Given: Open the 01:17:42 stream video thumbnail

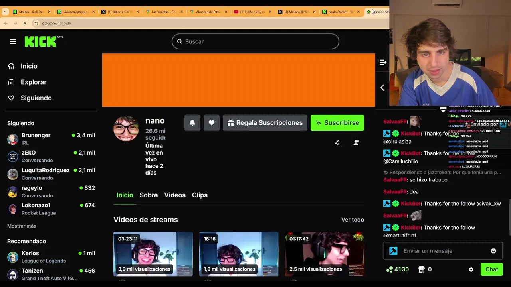Looking at the screenshot, I should [324, 254].
